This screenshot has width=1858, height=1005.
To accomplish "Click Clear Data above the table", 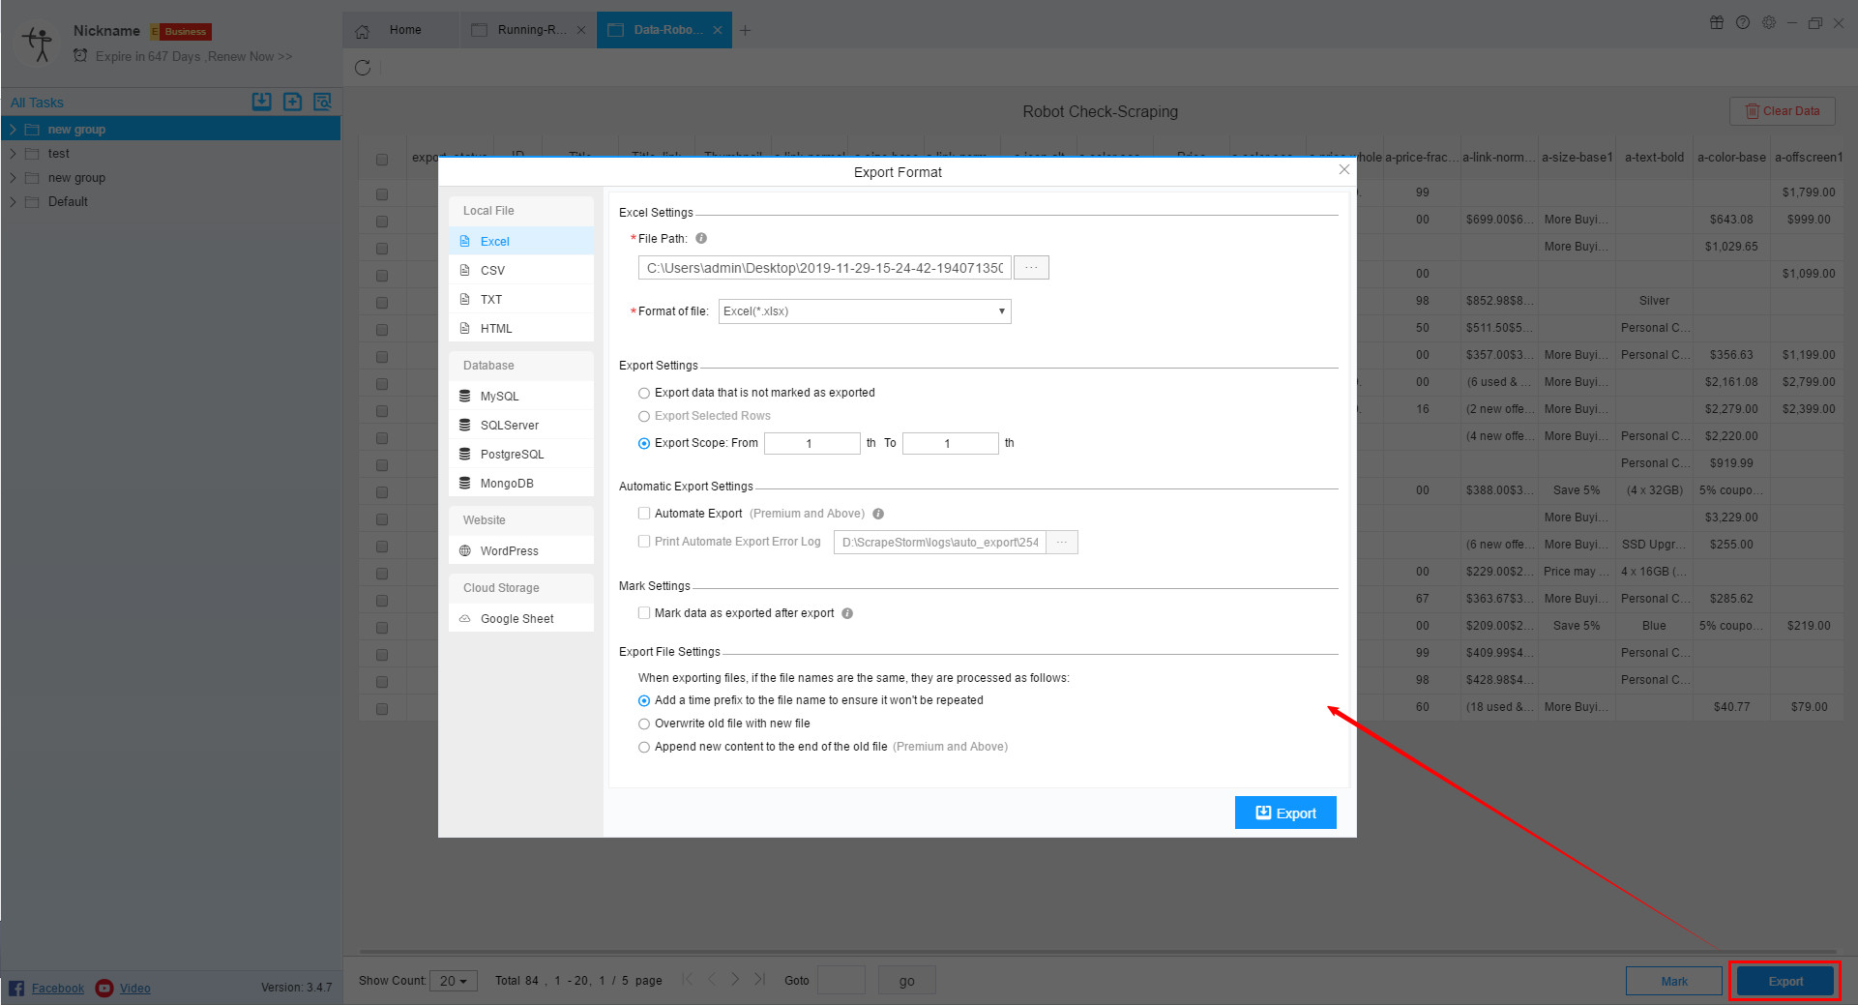I will point(1783,110).
